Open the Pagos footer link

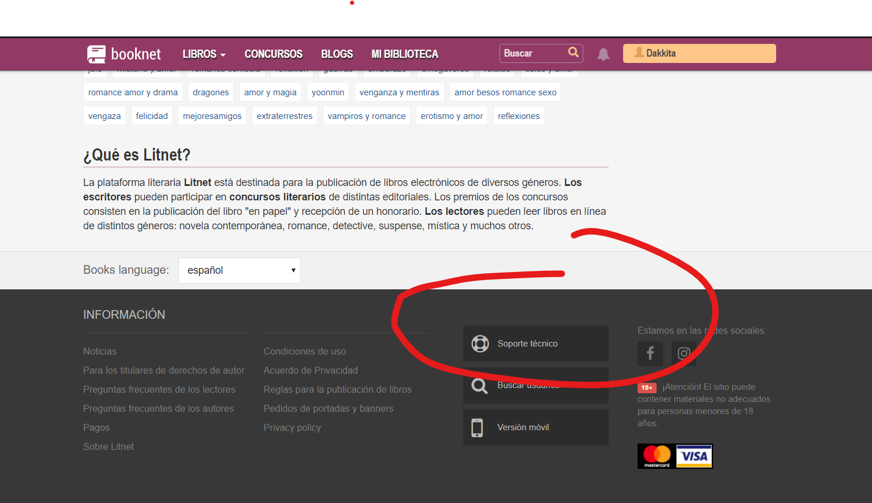tap(96, 427)
